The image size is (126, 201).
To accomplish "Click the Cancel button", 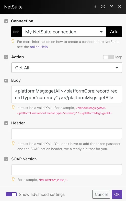I will [101, 194].
